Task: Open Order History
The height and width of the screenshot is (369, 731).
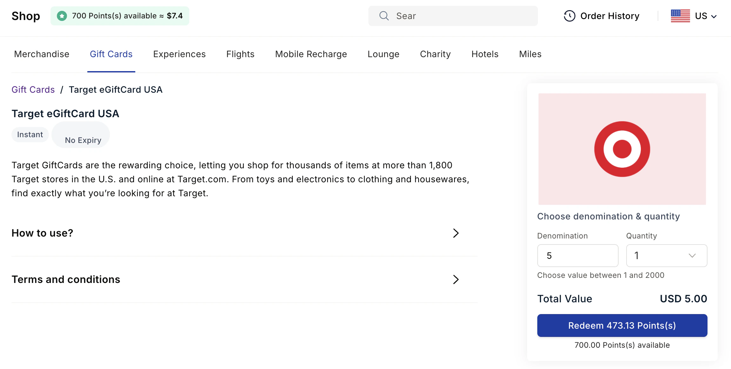Action: [x=601, y=16]
